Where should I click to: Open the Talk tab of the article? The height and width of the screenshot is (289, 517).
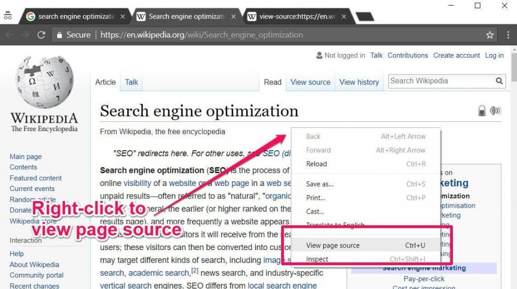click(x=131, y=82)
